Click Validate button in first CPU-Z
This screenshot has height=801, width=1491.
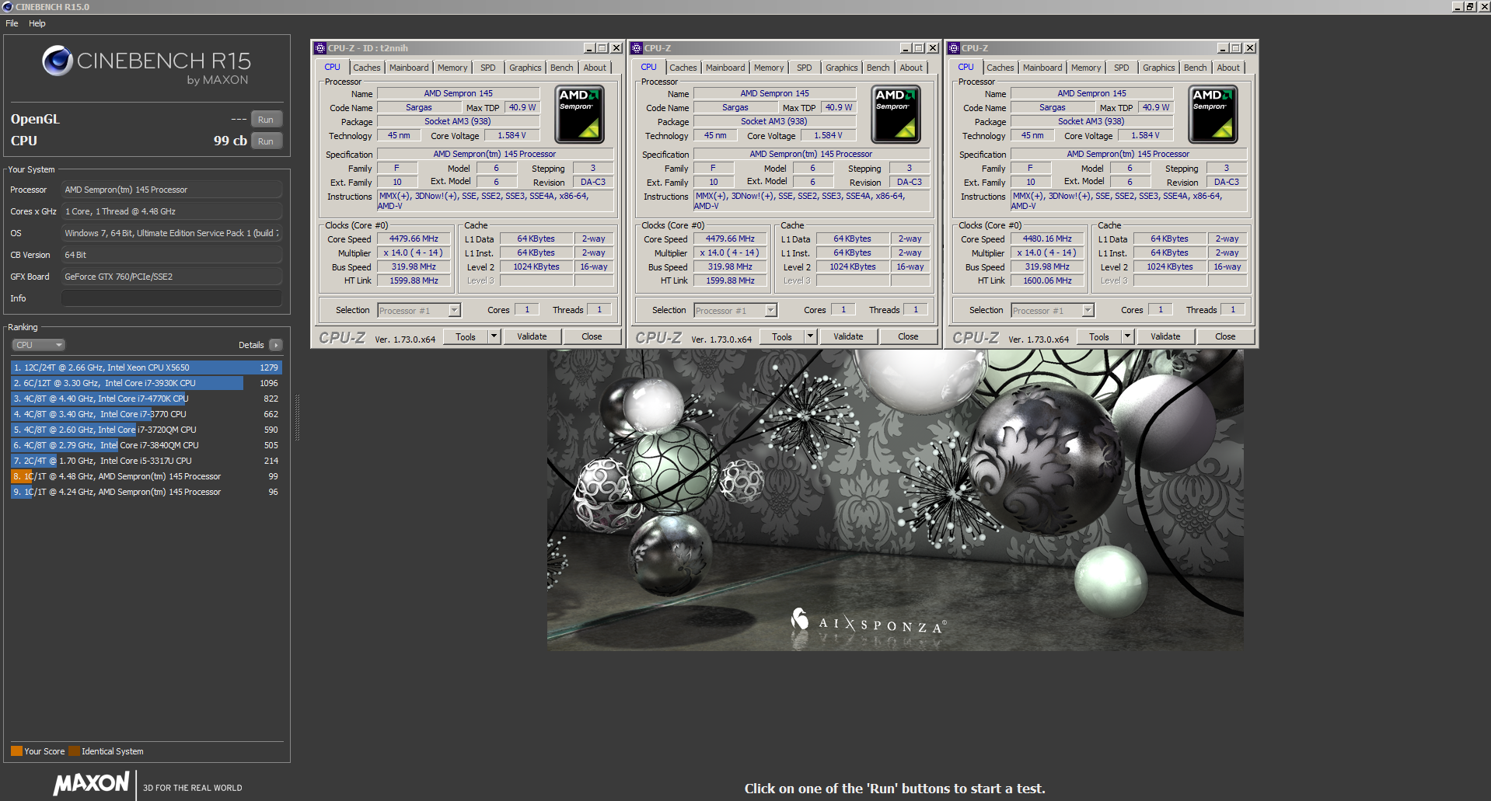pyautogui.click(x=532, y=336)
